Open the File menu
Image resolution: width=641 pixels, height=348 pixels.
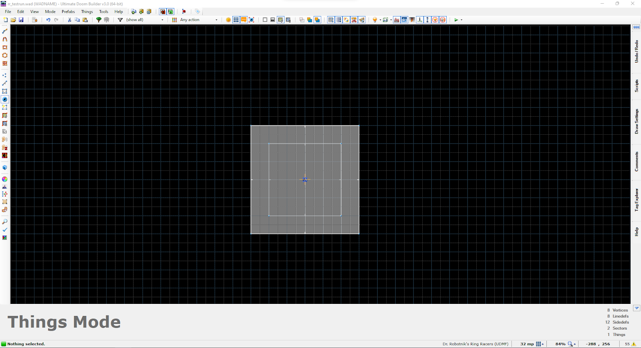(8, 12)
